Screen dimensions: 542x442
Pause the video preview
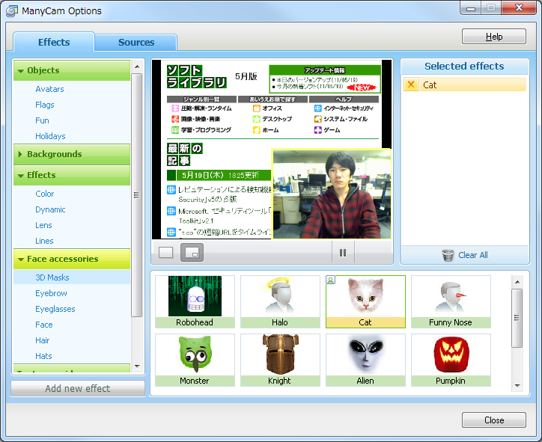coord(343,253)
